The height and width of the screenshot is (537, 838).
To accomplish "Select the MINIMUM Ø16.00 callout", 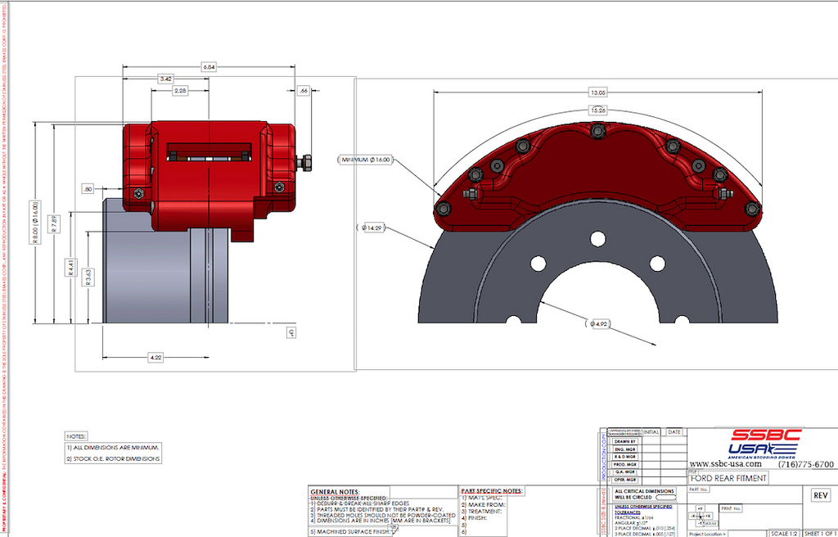I will point(366,160).
